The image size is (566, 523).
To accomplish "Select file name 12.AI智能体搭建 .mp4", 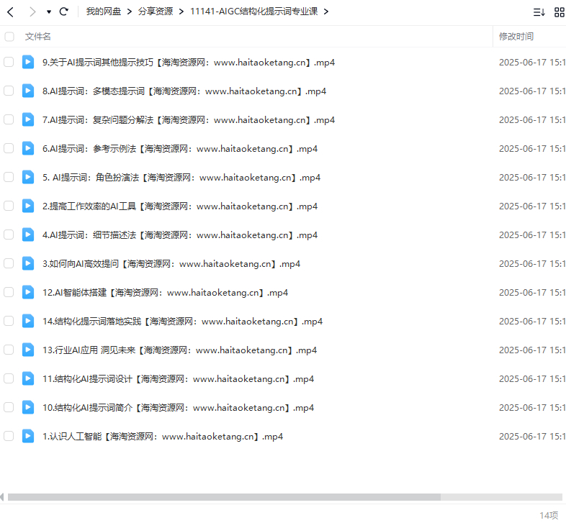I will click(x=165, y=293).
